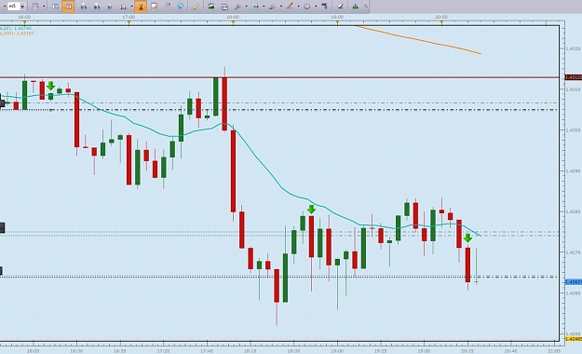Click the dark paint-roller style icon after the ellipse

324,7
